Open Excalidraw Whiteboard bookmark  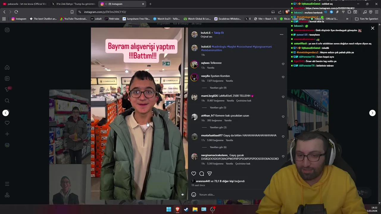[228, 19]
